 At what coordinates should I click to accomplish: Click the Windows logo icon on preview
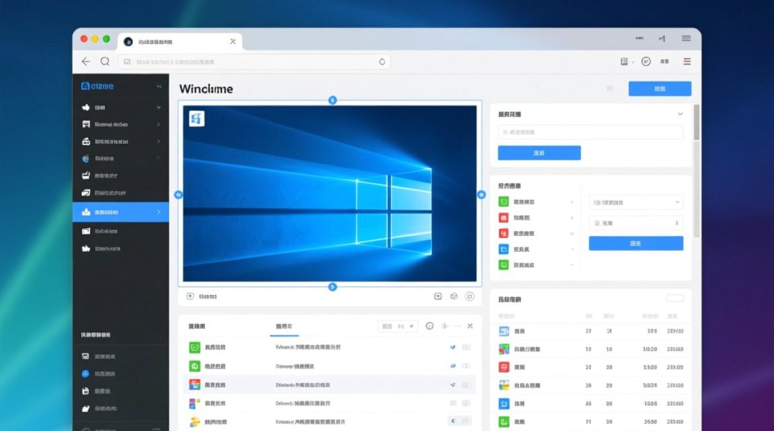197,118
